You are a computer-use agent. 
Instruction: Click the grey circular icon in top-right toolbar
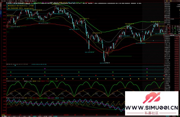[x=175, y=1]
